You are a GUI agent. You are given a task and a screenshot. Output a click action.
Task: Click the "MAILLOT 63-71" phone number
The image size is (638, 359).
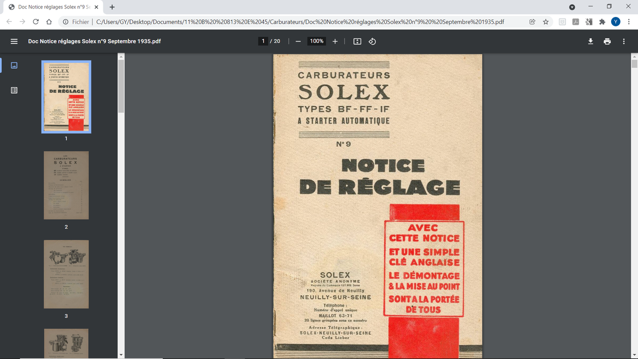335,316
